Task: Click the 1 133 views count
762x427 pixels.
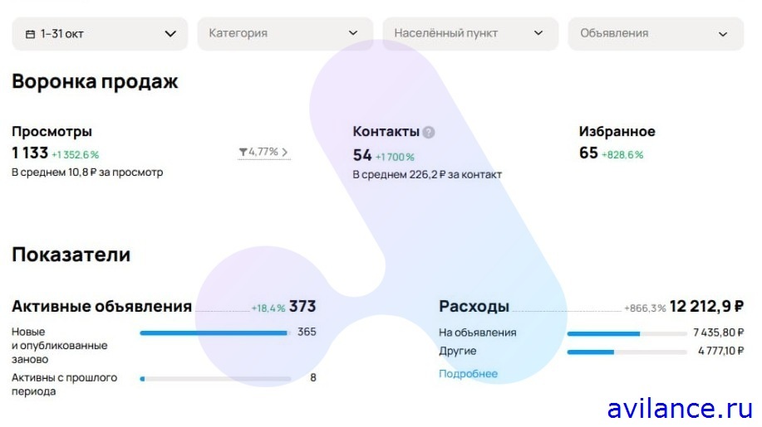Action: [30, 153]
